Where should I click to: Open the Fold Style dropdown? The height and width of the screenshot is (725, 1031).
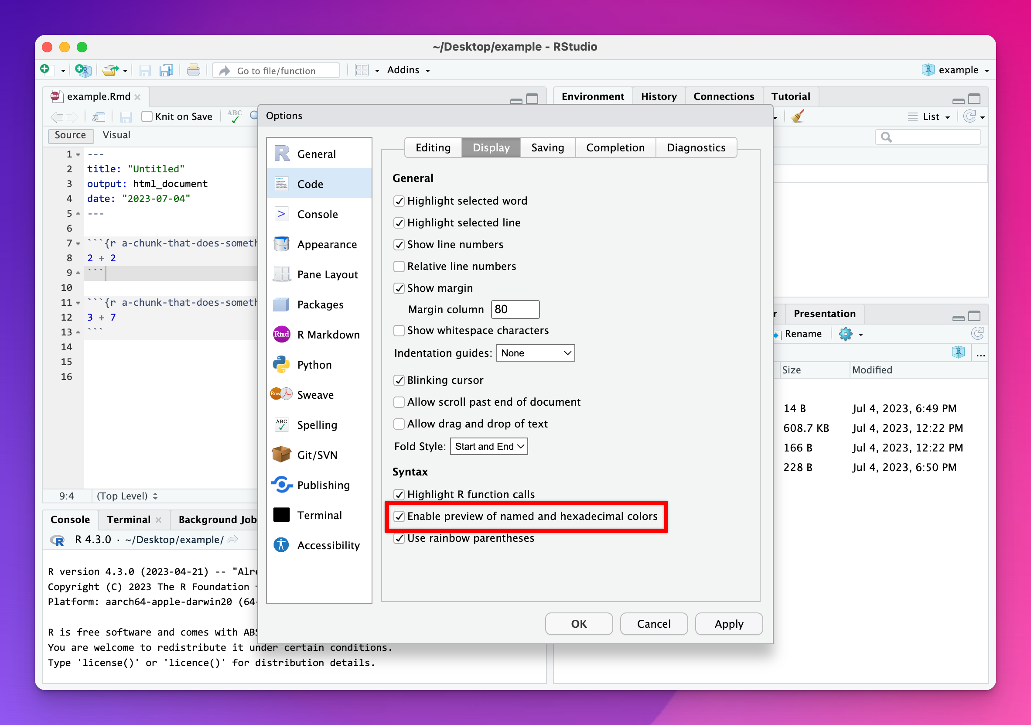(x=488, y=447)
